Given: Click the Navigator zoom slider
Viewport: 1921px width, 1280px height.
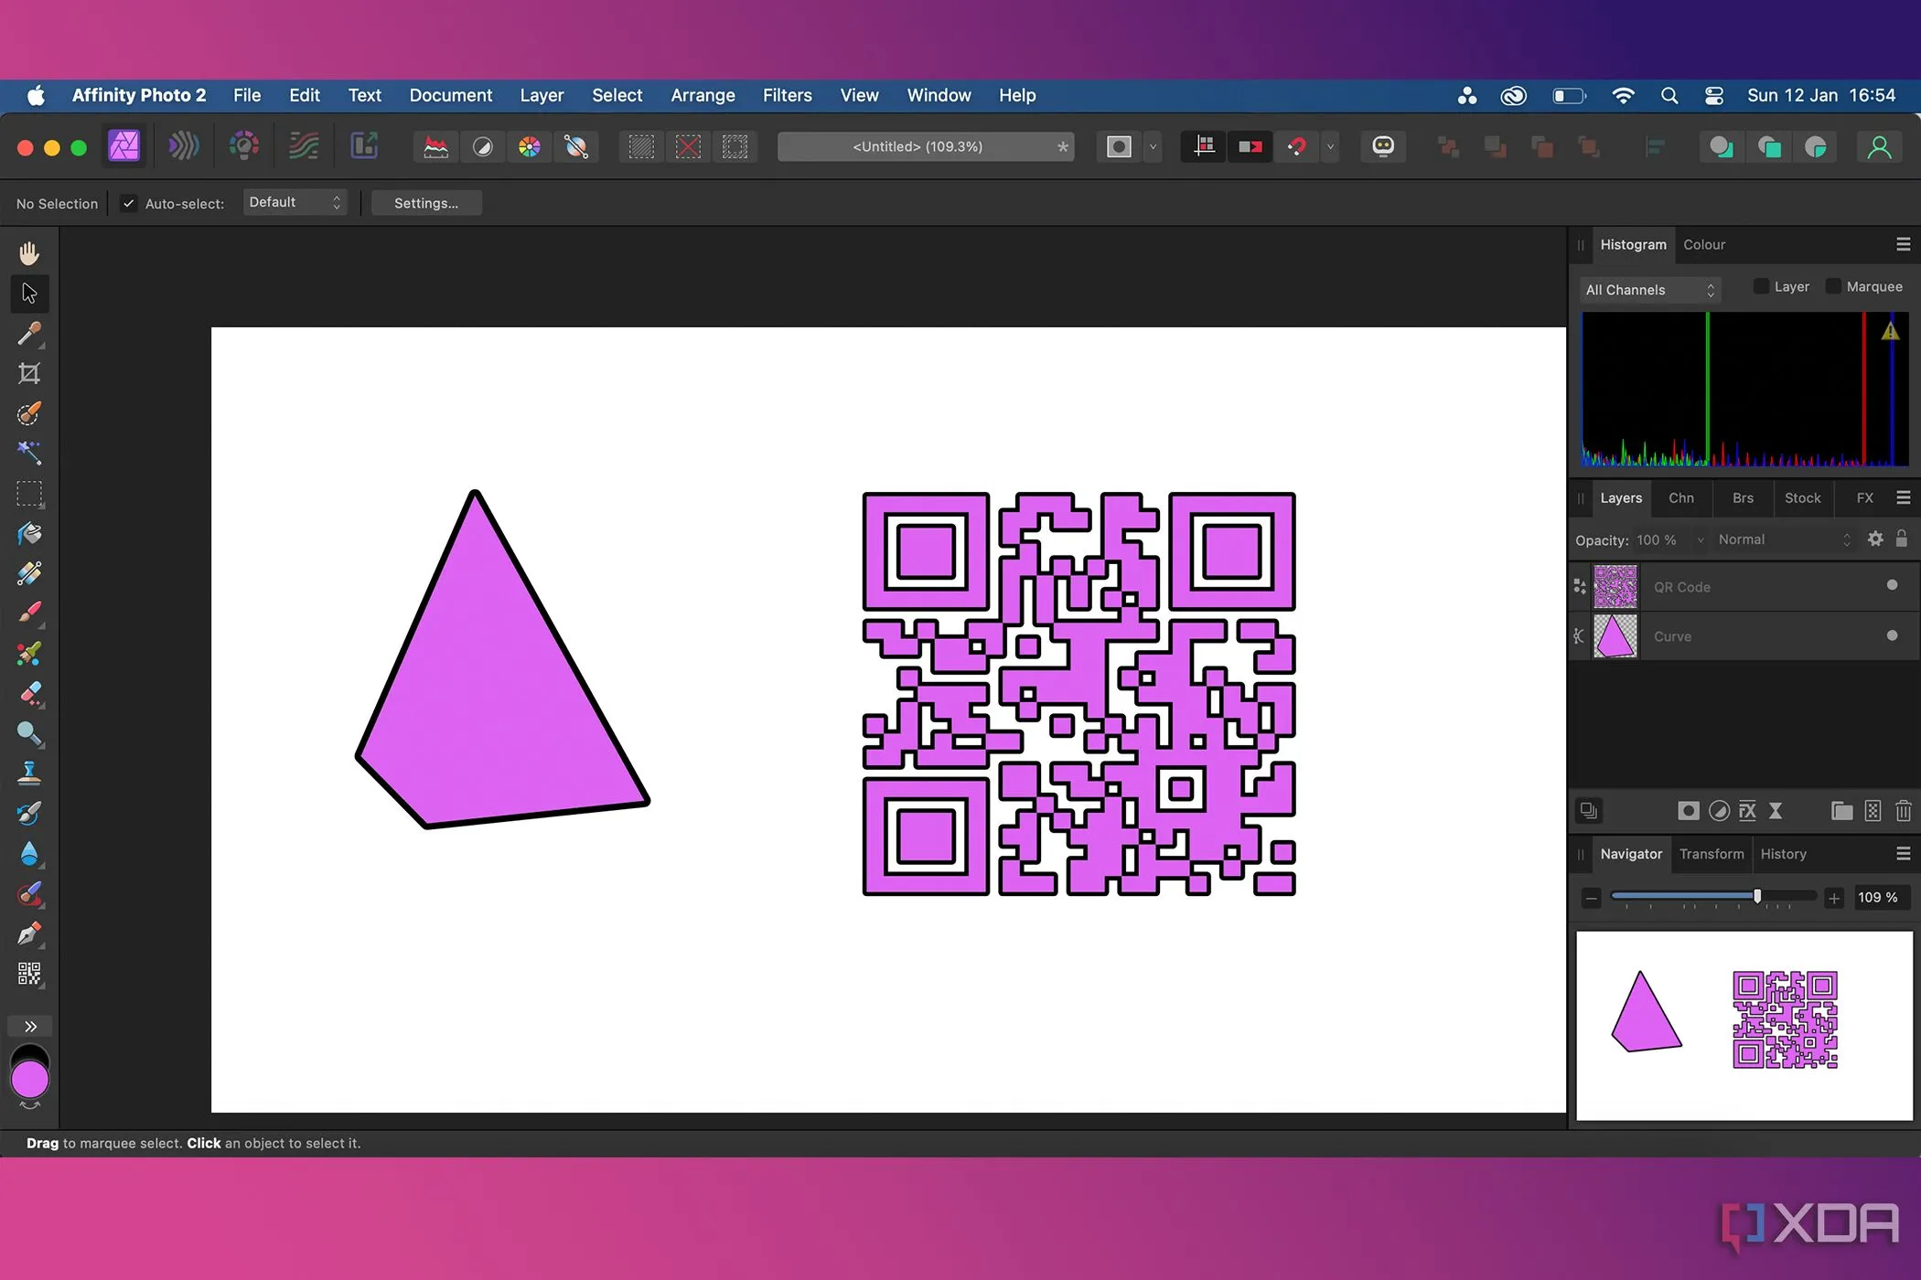Looking at the screenshot, I should pyautogui.click(x=1712, y=897).
